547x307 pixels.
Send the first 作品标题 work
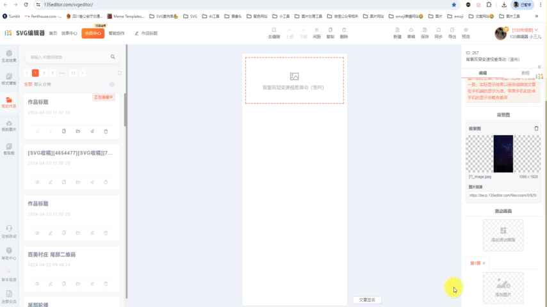tap(92, 131)
